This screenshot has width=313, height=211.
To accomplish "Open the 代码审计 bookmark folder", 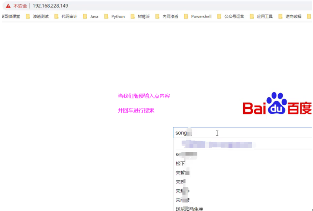I will (66, 16).
